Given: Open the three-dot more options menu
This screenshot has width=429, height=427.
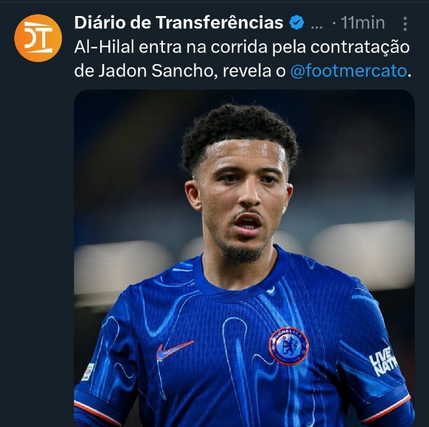Looking at the screenshot, I should click(x=405, y=24).
